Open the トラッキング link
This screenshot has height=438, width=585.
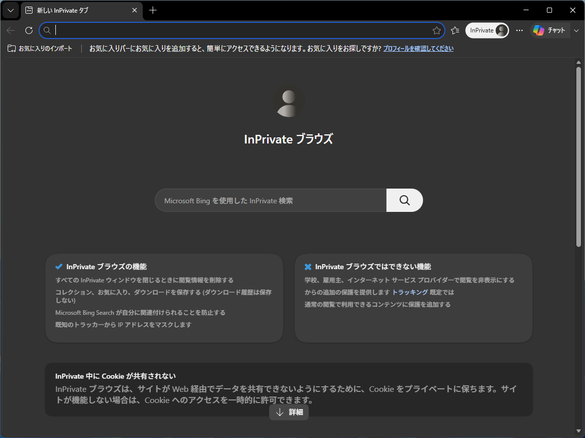(410, 293)
